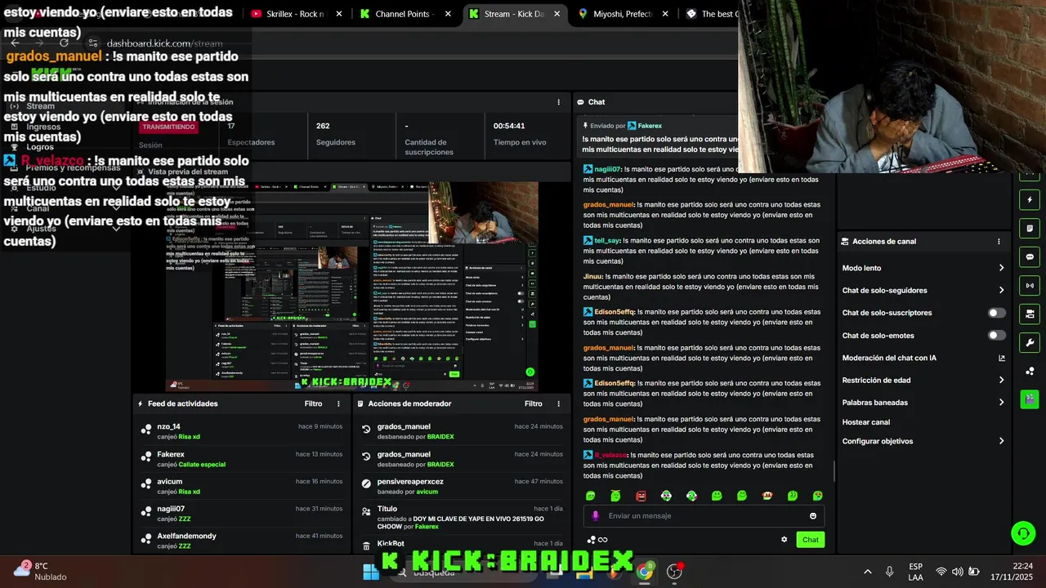Screen dimensions: 1046x588
Task: Click into Enviar un mensaje field
Action: point(703,516)
